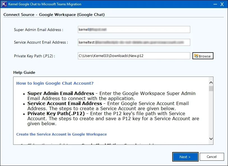Close the Kernel migration window

pyautogui.click(x=222, y=4)
